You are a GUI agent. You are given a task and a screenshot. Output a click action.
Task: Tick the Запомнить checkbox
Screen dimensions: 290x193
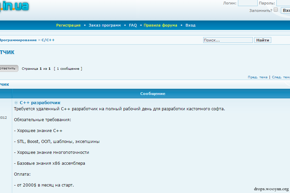(x=276, y=10)
